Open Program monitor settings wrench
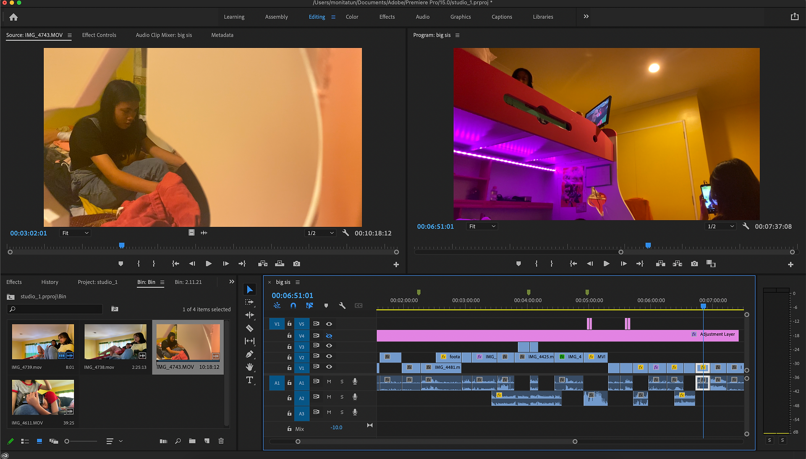This screenshot has height=459, width=806. click(746, 226)
